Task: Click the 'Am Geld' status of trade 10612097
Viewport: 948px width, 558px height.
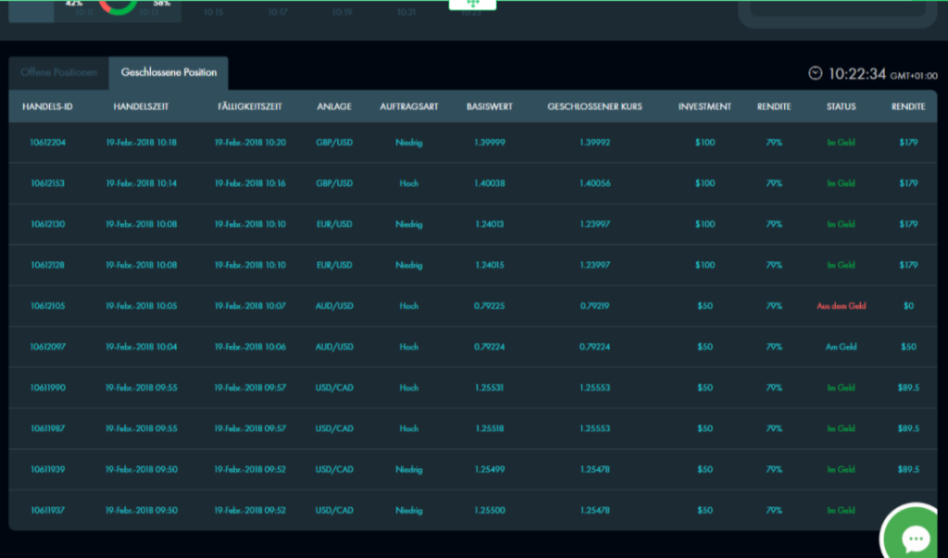Action: tap(841, 347)
